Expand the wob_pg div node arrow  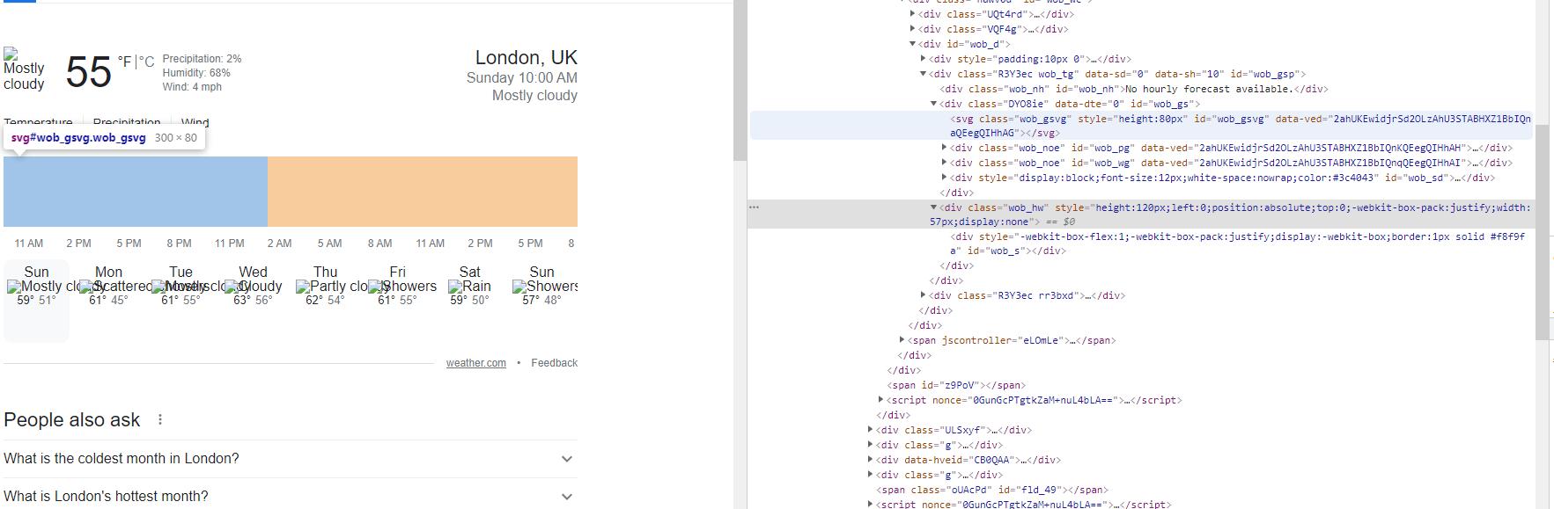pos(945,148)
